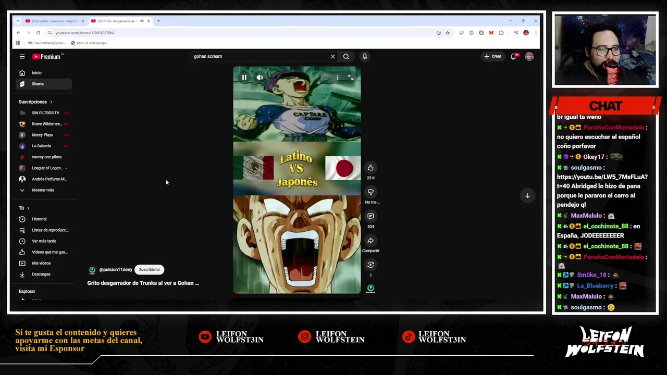This screenshot has height=375, width=667.
Task: Open Listas de reproducción
Action: pos(44,230)
